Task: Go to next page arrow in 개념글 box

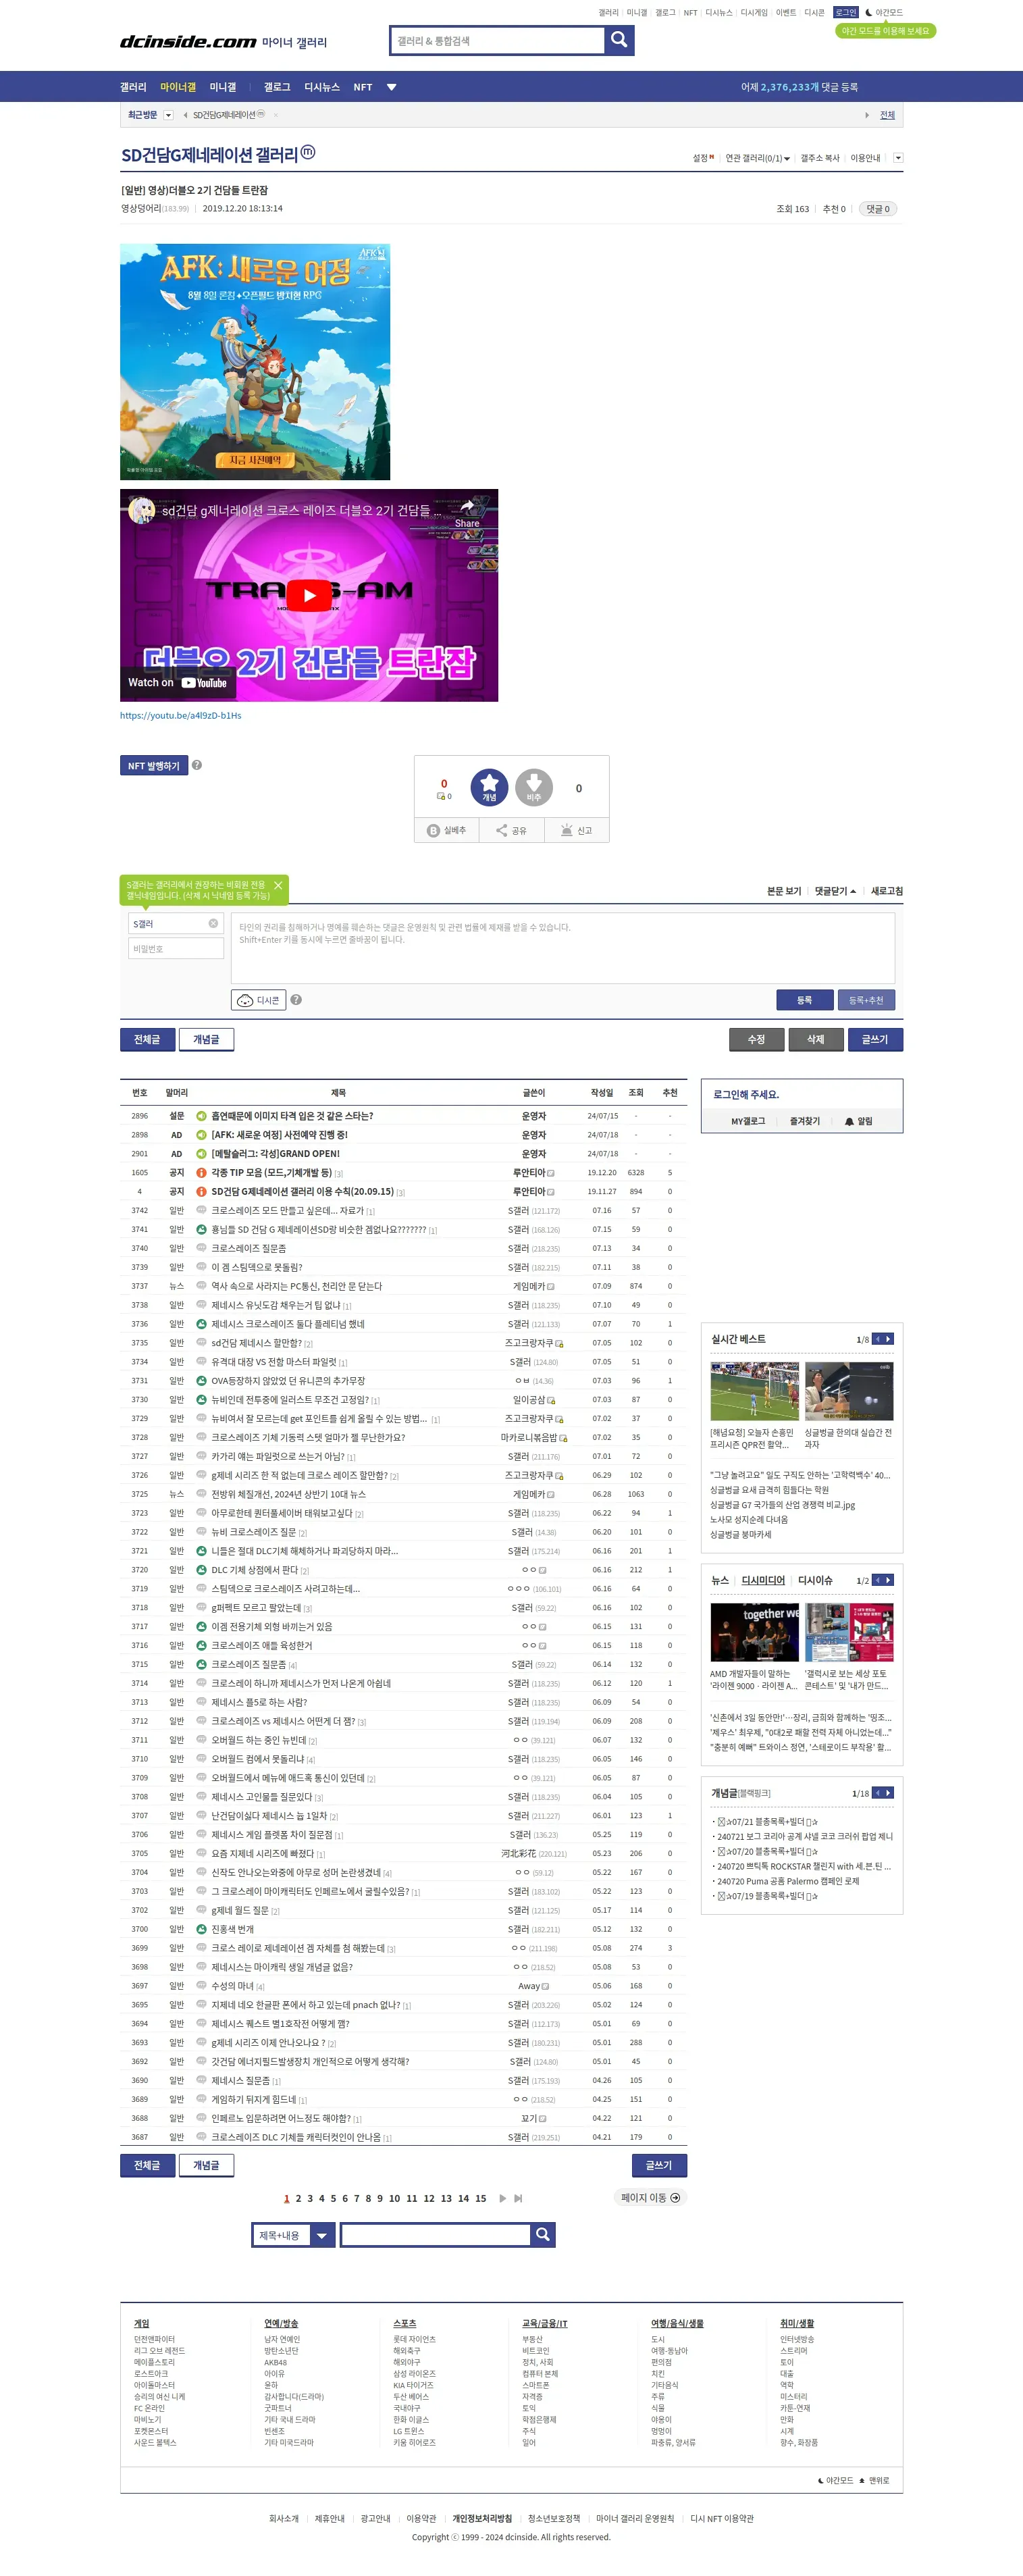Action: [x=888, y=1793]
